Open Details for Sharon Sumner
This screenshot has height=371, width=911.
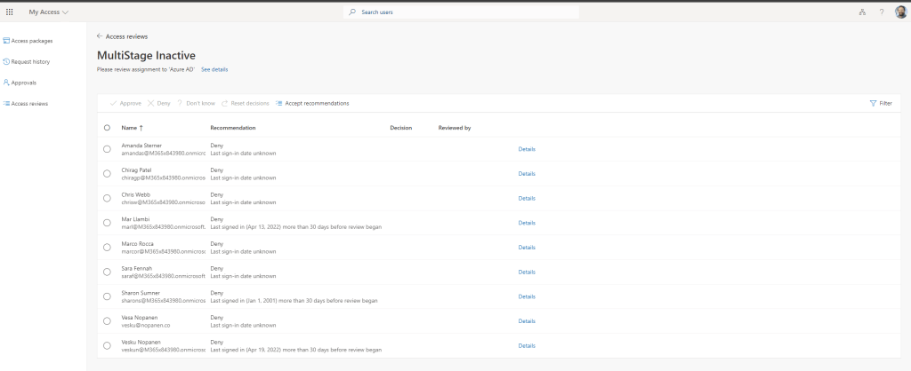[x=527, y=296]
